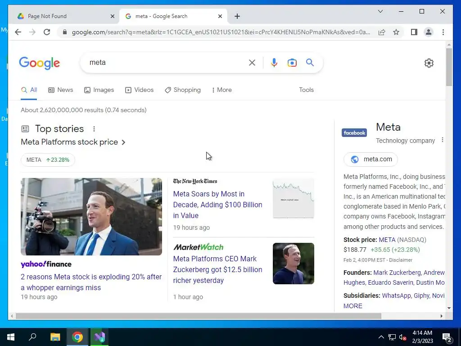461x346 pixels.
Task: Close the Page Not Found tab
Action: pyautogui.click(x=112, y=16)
